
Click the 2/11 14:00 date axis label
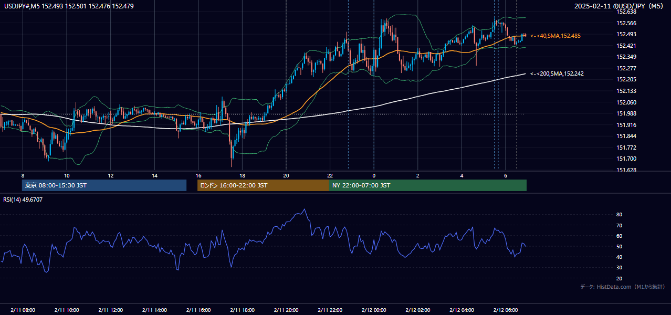click(x=154, y=310)
